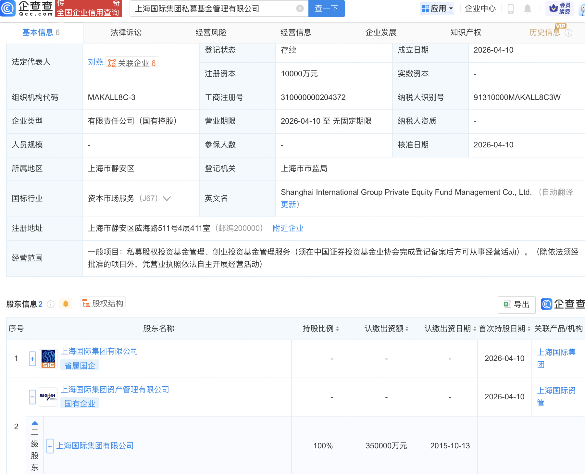Image resolution: width=585 pixels, height=474 pixels.
Task: Click the Qichacha logo icon
Action: pos(8,8)
